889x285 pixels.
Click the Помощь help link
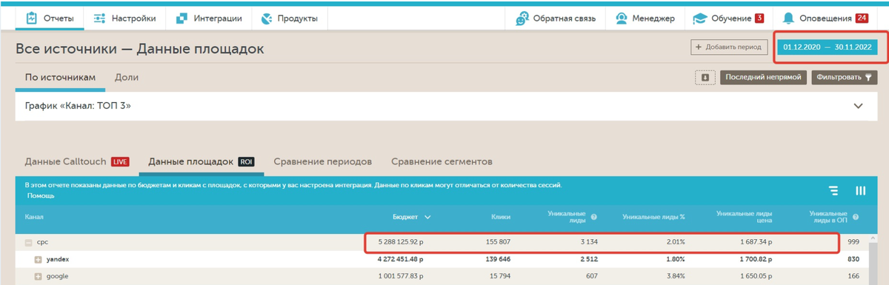point(41,196)
